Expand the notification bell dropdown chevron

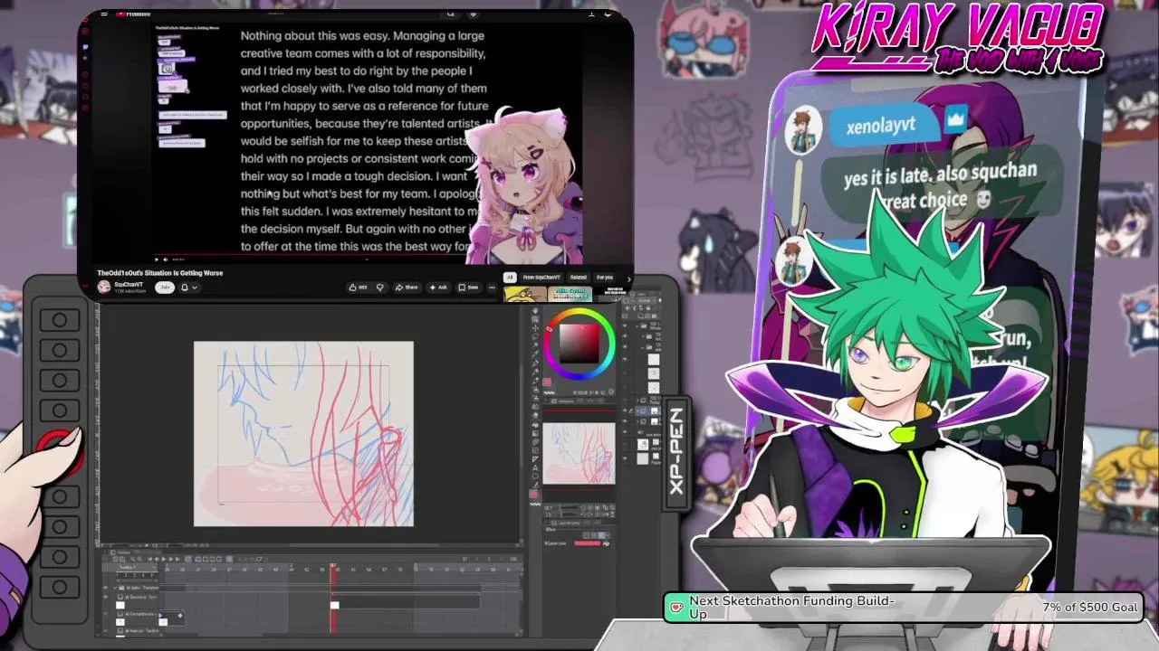point(195,288)
